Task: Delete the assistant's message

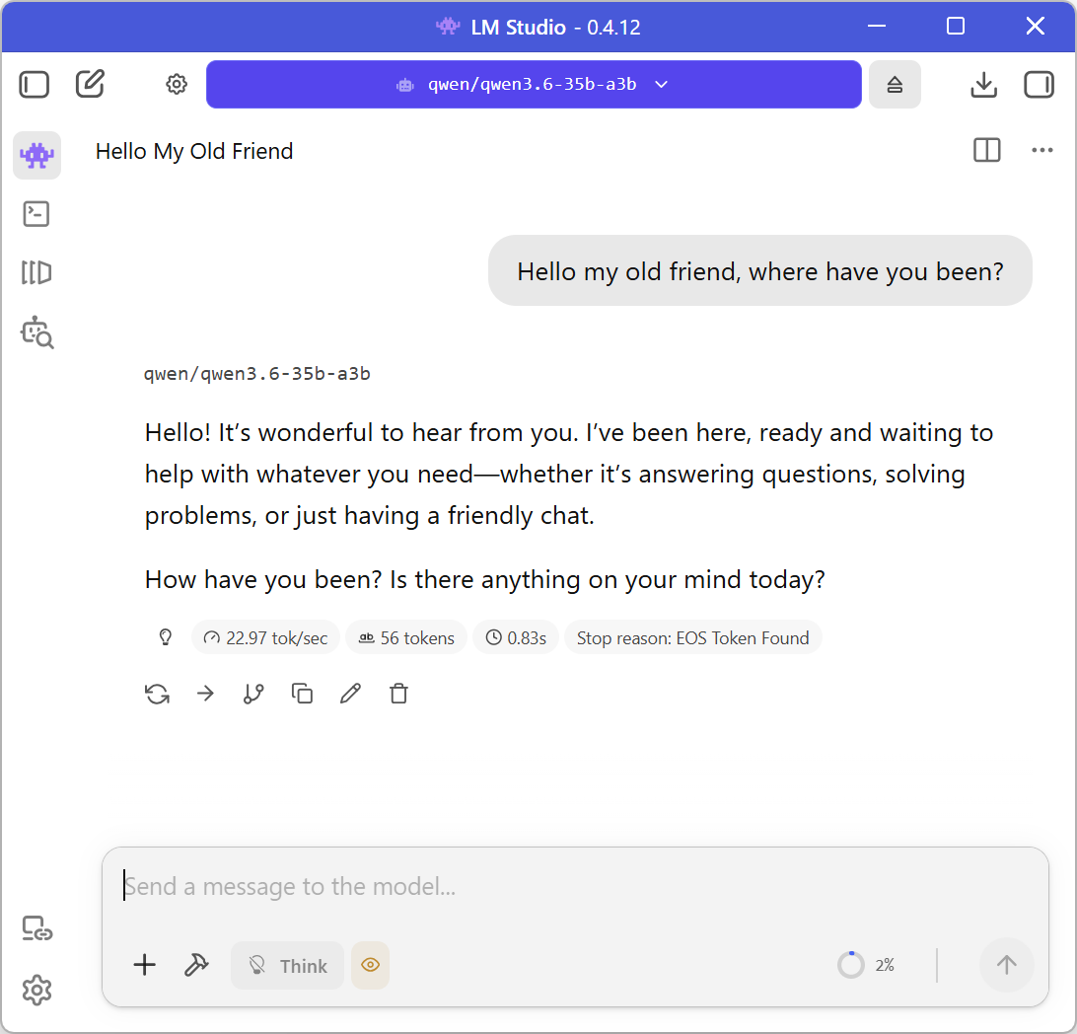Action: coord(398,694)
